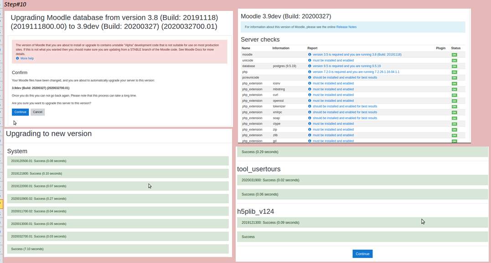Click the 'postgres (9.5.19)' information cell
Viewport: 491px width, 263px height.
click(284, 66)
